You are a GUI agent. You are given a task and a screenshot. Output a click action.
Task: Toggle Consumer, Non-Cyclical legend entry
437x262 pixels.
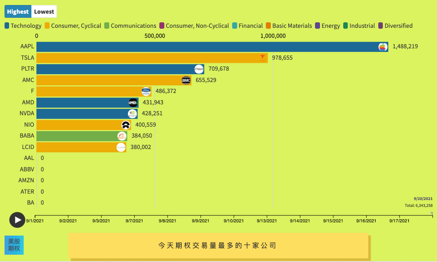point(194,26)
